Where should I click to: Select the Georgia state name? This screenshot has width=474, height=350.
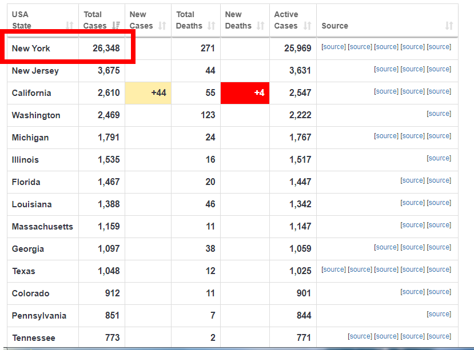click(28, 249)
